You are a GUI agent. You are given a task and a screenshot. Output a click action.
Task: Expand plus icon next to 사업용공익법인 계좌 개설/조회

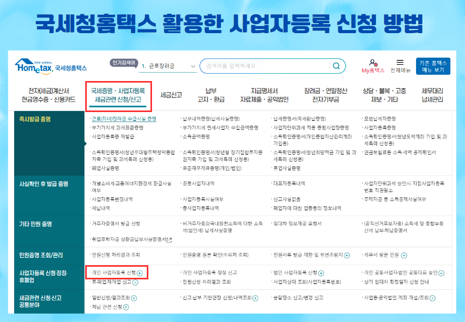tap(432, 298)
